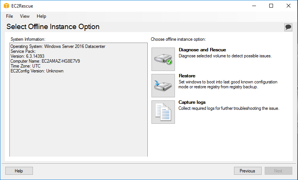298x180 pixels.
Task: Select the Capture logs heading text
Action: (x=192, y=102)
